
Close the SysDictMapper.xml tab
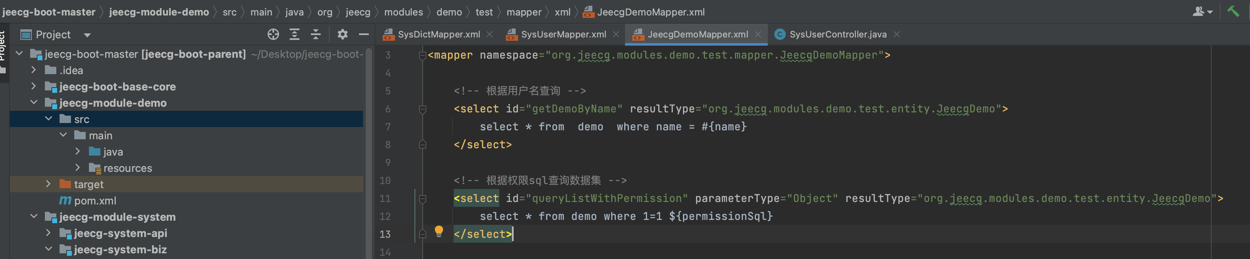tap(490, 34)
